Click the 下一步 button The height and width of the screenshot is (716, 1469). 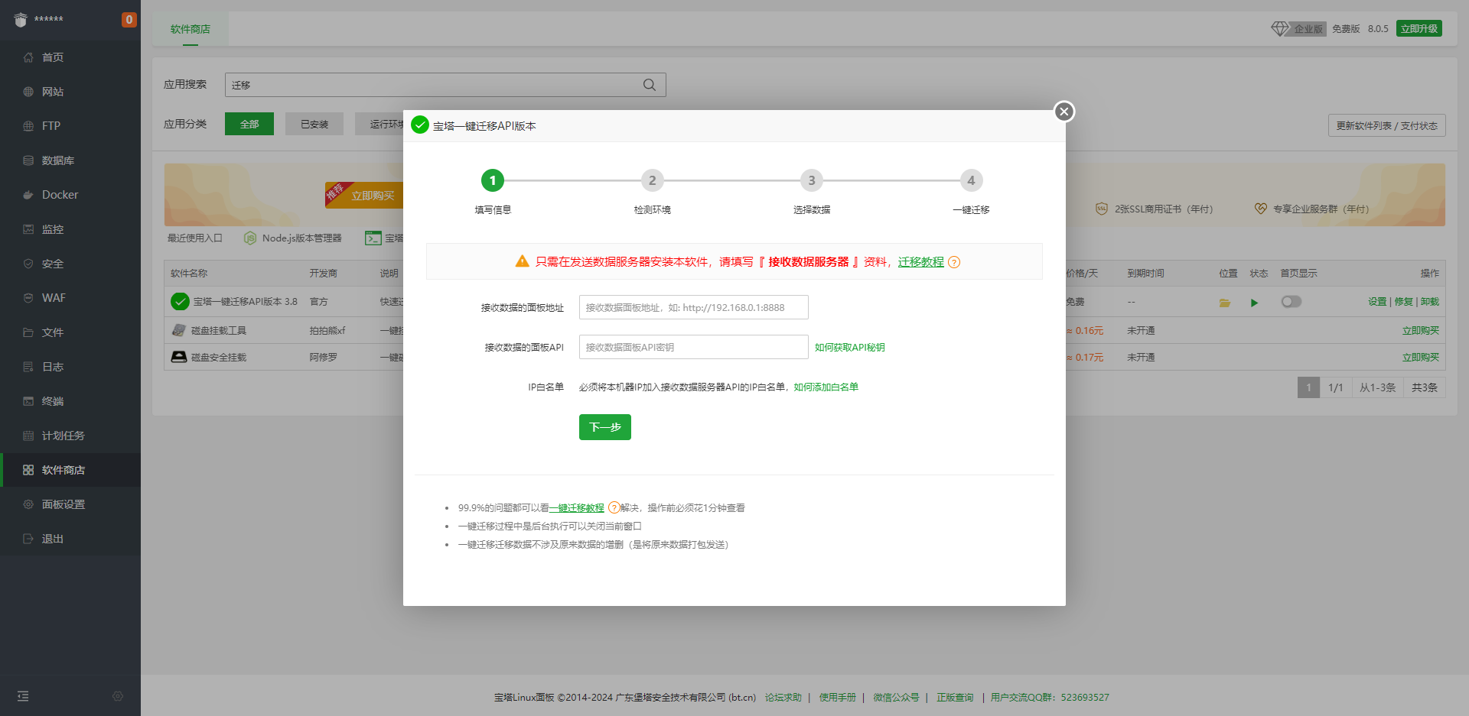point(605,427)
